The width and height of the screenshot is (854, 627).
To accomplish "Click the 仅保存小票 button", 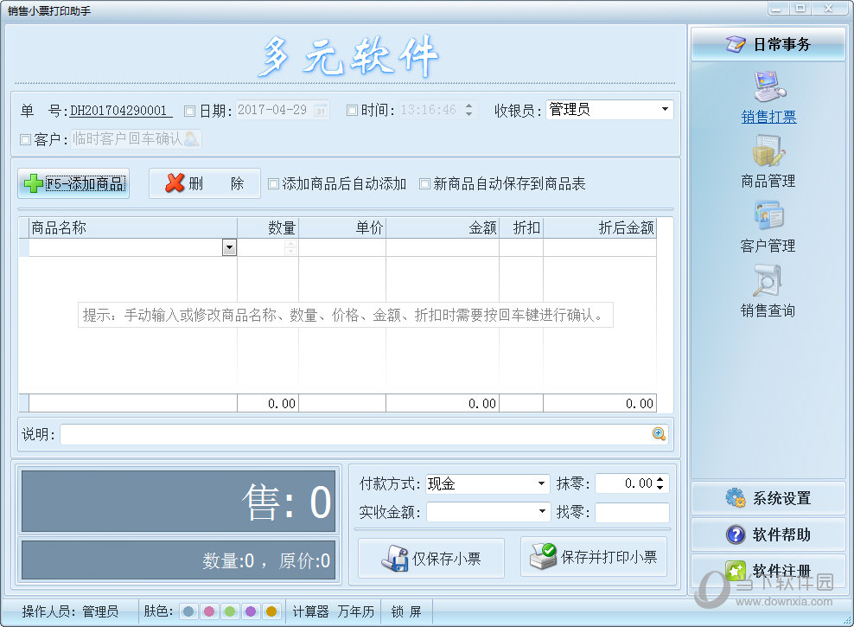I will click(x=430, y=558).
